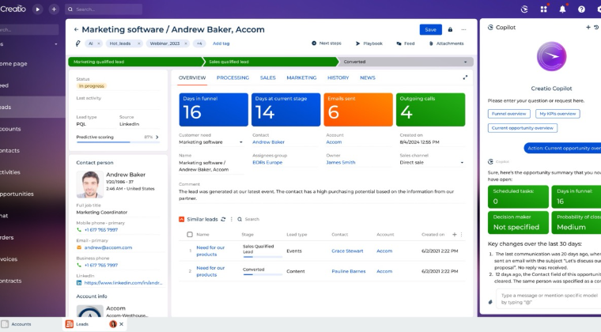
Task: Open owner James Smith link
Action: [x=341, y=162]
